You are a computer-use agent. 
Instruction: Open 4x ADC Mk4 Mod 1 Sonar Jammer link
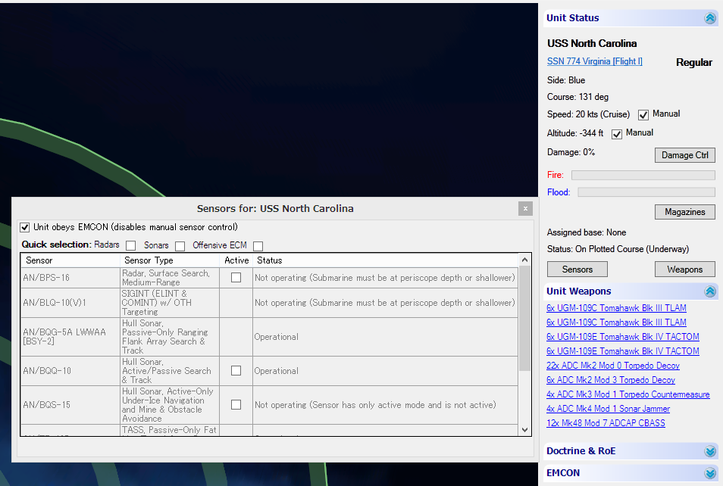609,409
